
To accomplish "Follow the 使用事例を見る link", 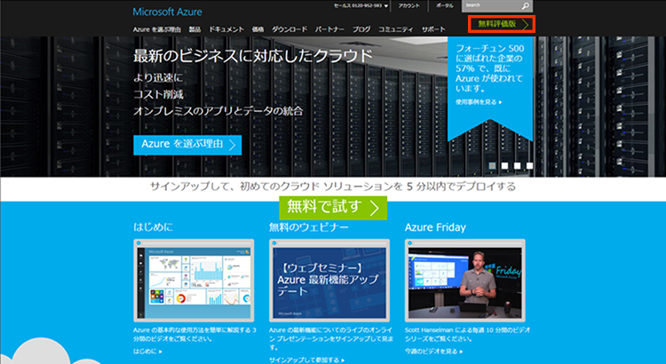I will 478,102.
